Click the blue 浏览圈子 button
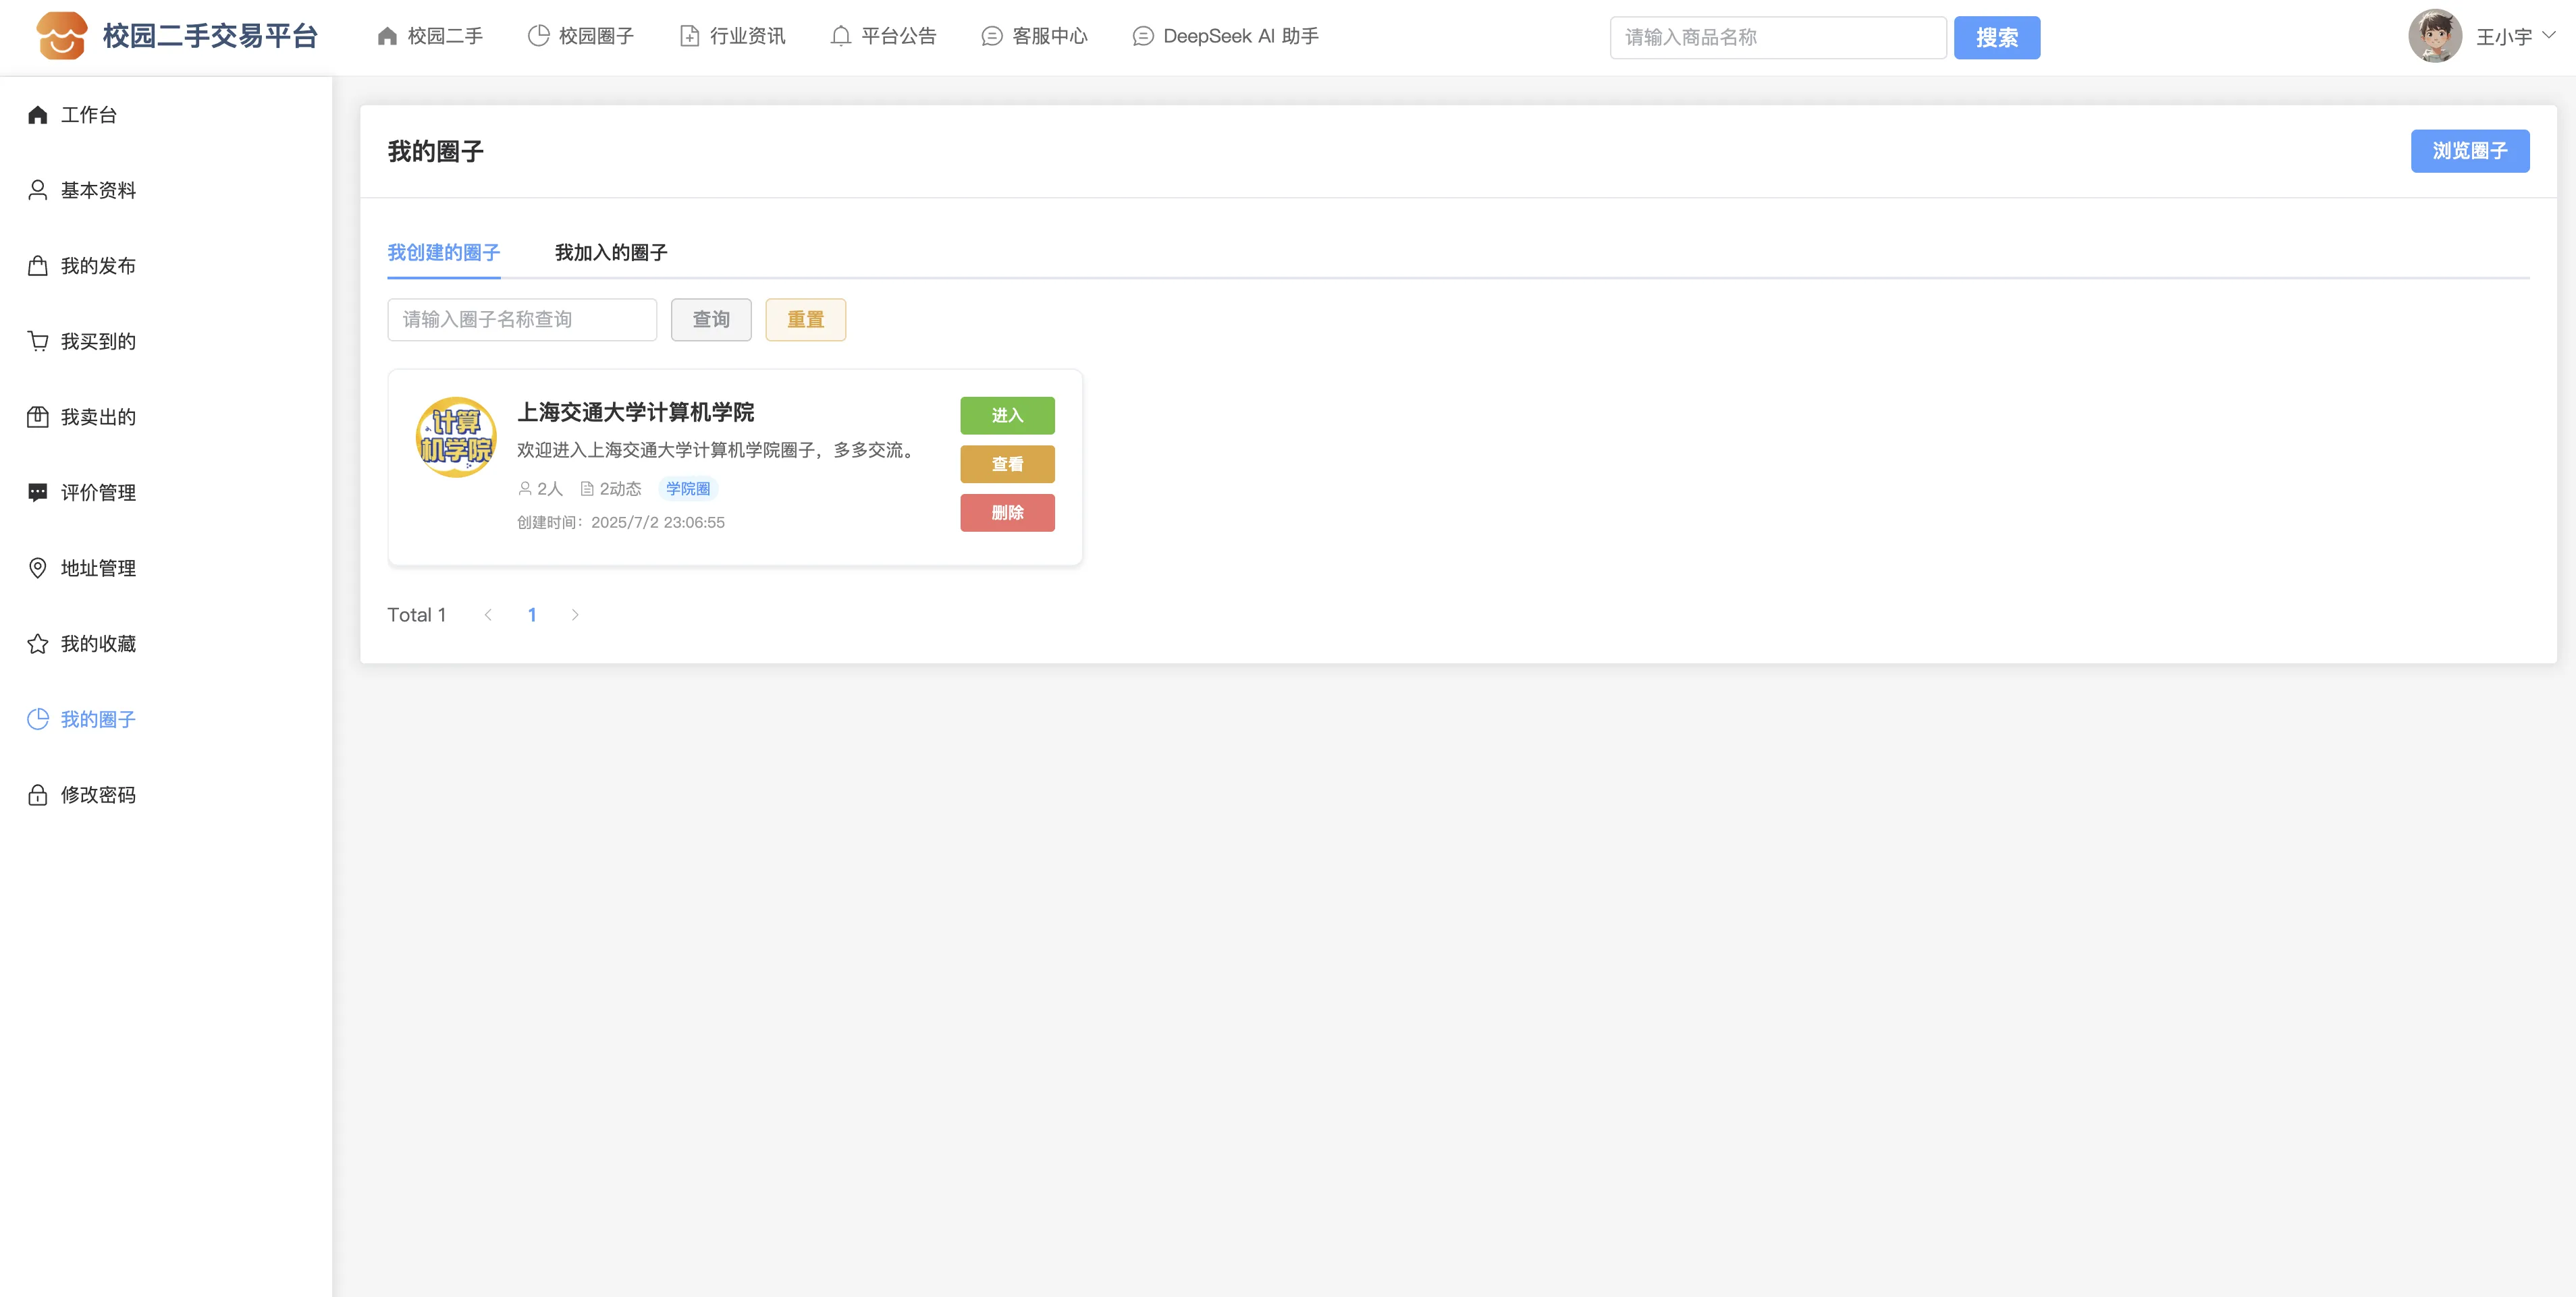2576x1297 pixels. click(x=2469, y=151)
